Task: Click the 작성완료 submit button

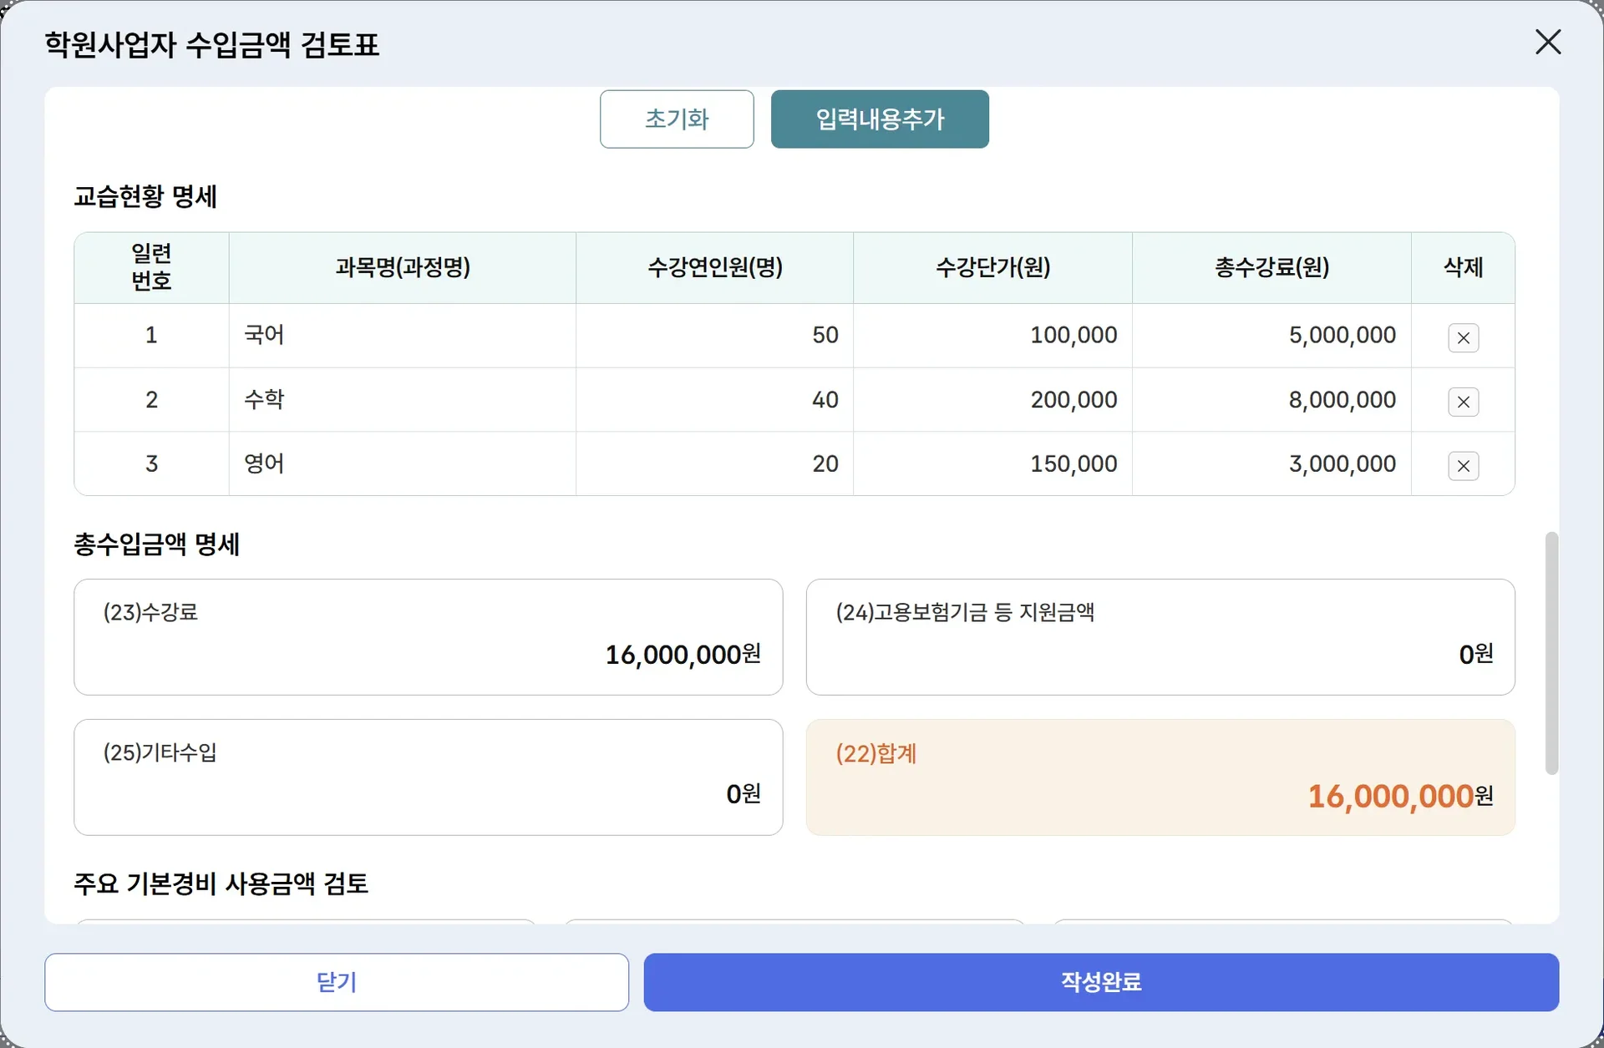Action: (1101, 982)
